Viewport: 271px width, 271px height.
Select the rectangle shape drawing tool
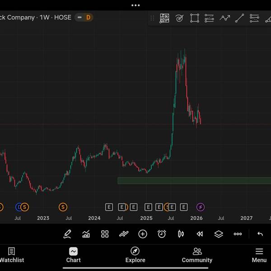click(x=194, y=18)
